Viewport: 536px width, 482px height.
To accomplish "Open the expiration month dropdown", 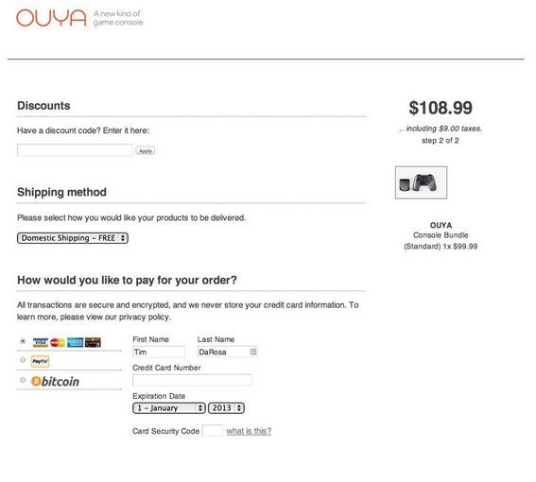I will (x=169, y=408).
